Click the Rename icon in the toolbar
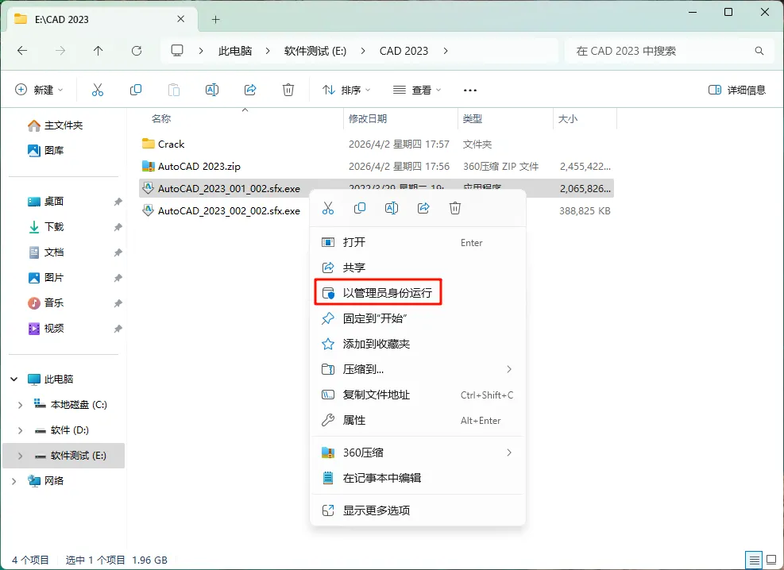Viewport: 784px width, 570px height. [212, 90]
